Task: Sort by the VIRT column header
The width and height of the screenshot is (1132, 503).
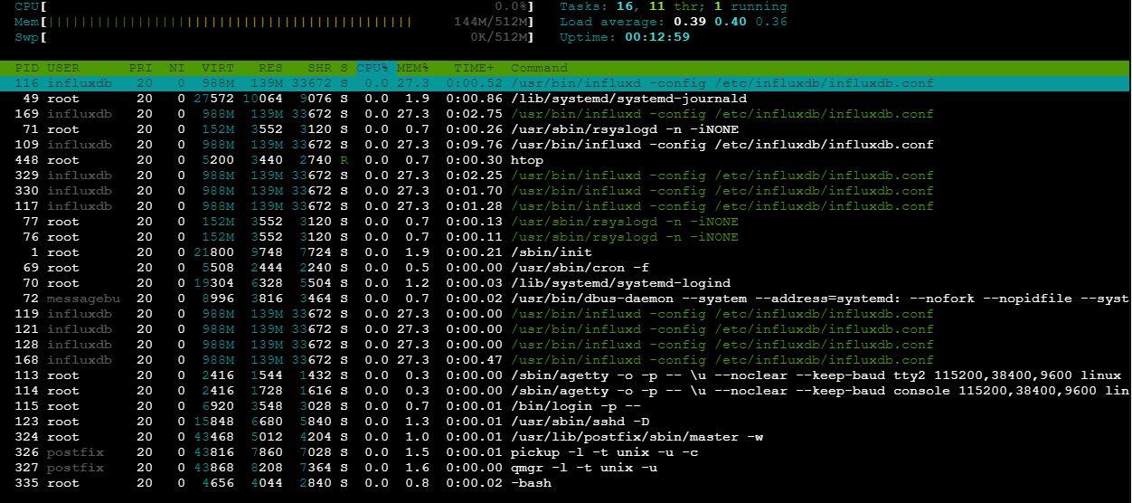Action: pos(218,68)
